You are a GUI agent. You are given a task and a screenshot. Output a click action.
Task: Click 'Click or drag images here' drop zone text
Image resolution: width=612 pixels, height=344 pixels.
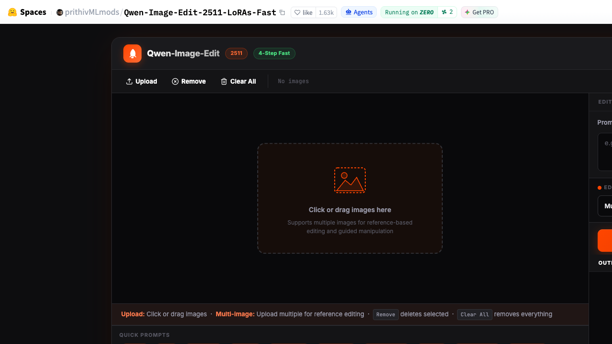[x=350, y=210]
